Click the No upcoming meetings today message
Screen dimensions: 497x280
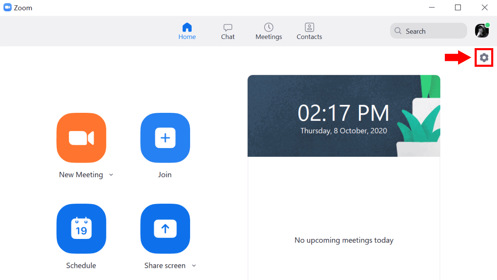[344, 240]
